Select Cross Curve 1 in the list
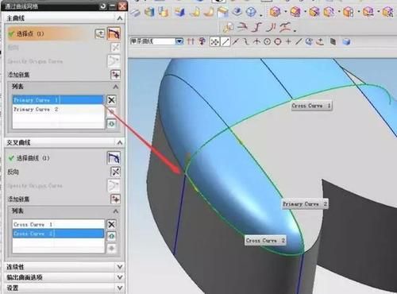Image resolution: width=397 pixels, height=294 pixels. coord(58,224)
